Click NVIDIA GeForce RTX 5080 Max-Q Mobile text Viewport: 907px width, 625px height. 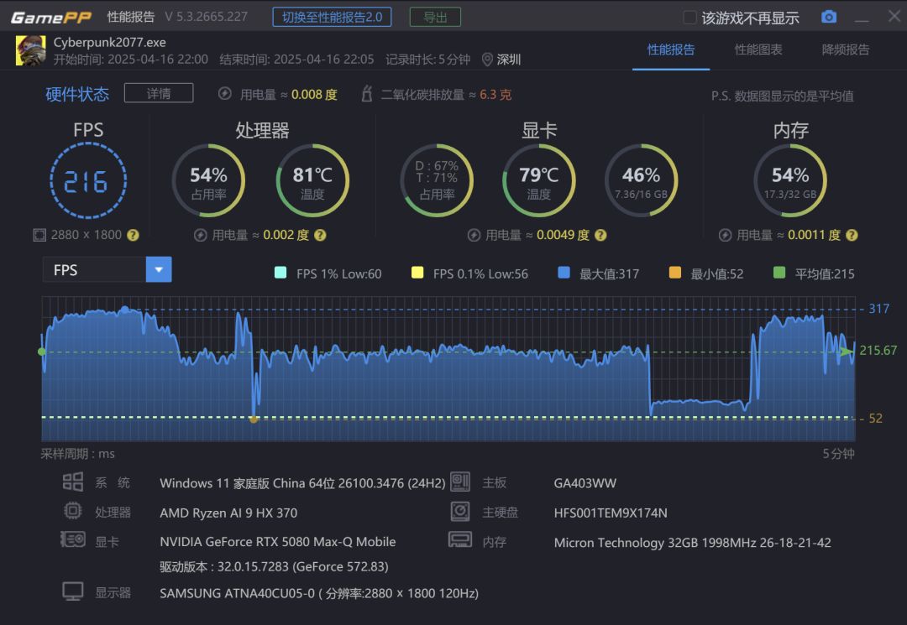tap(278, 542)
